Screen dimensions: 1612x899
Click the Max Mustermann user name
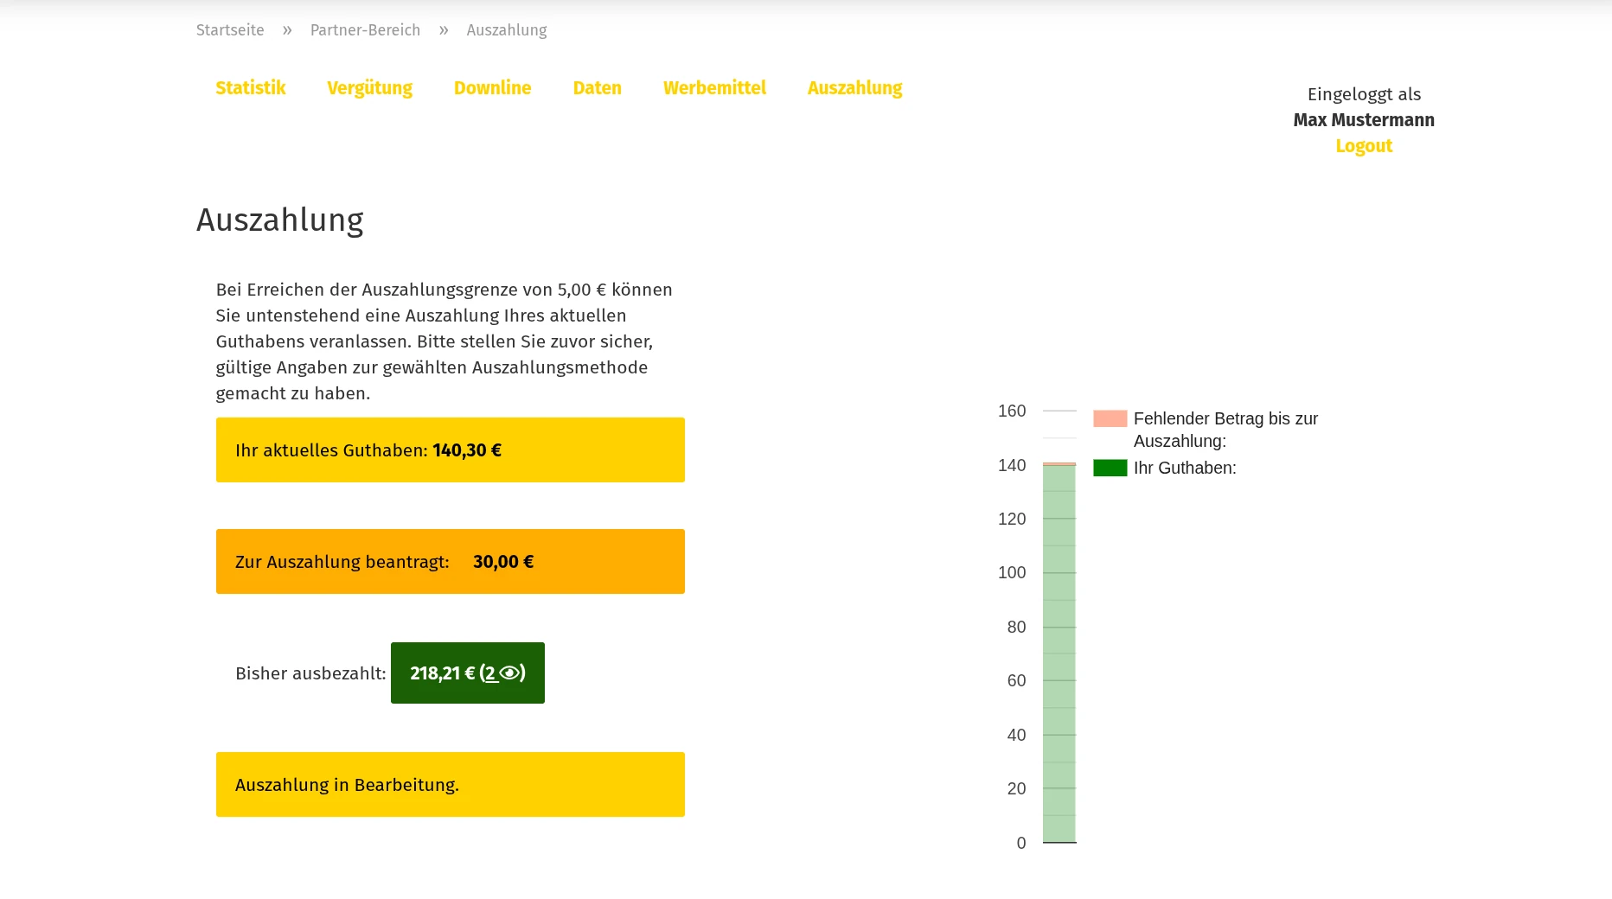click(x=1363, y=120)
